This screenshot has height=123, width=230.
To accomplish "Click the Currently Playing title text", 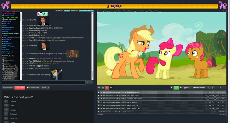I will coord(129,11).
